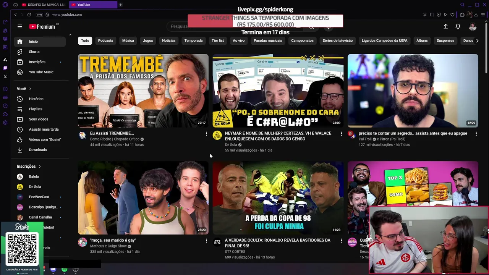Click the browser extensions puzzle icon
The image size is (489, 275).
[x=462, y=15]
